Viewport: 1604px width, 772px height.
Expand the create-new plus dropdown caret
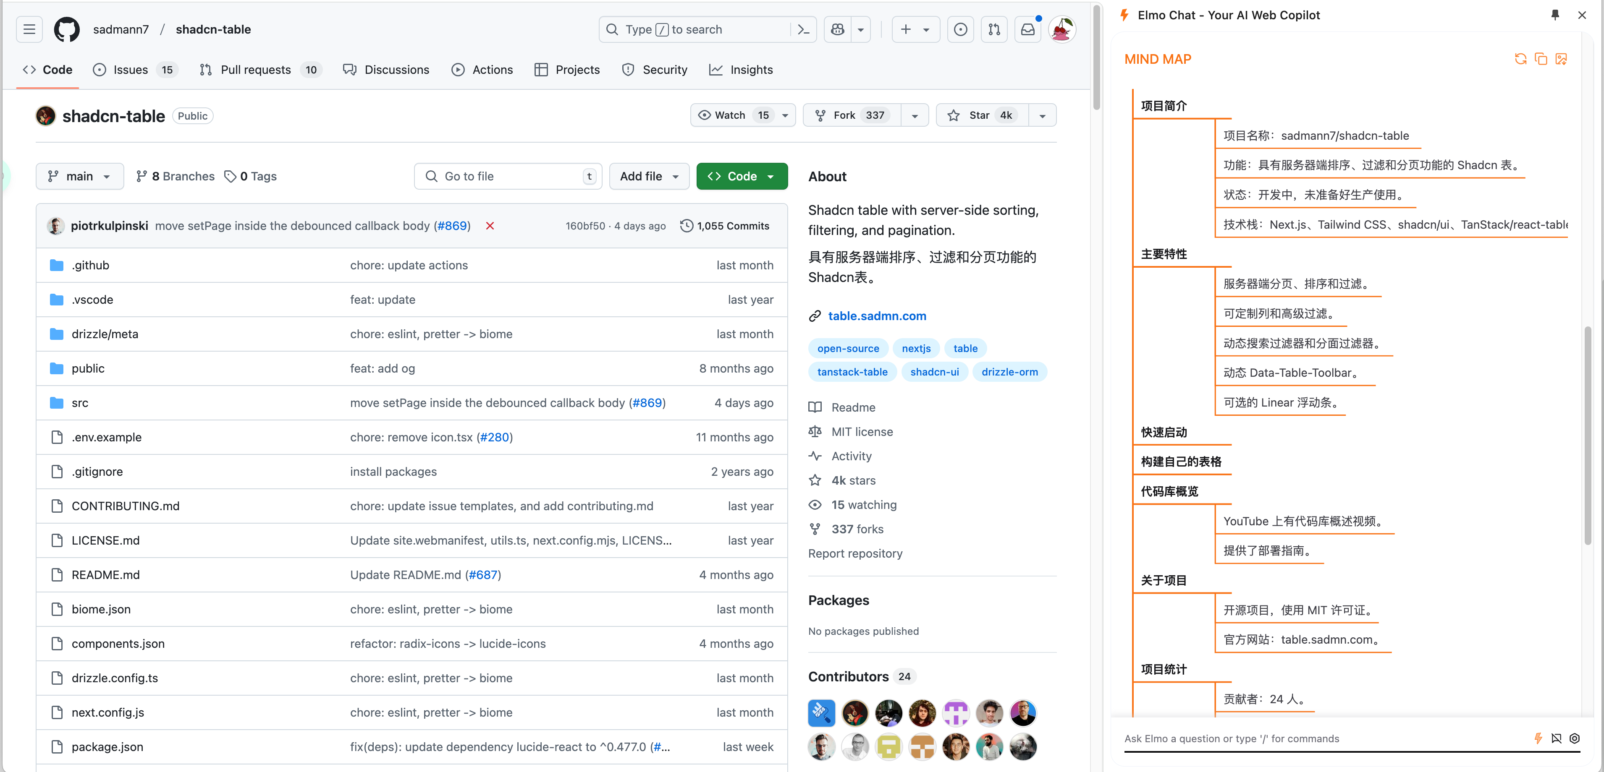[927, 29]
